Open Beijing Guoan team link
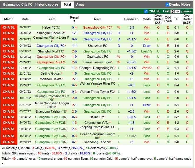 (x=50, y=73)
